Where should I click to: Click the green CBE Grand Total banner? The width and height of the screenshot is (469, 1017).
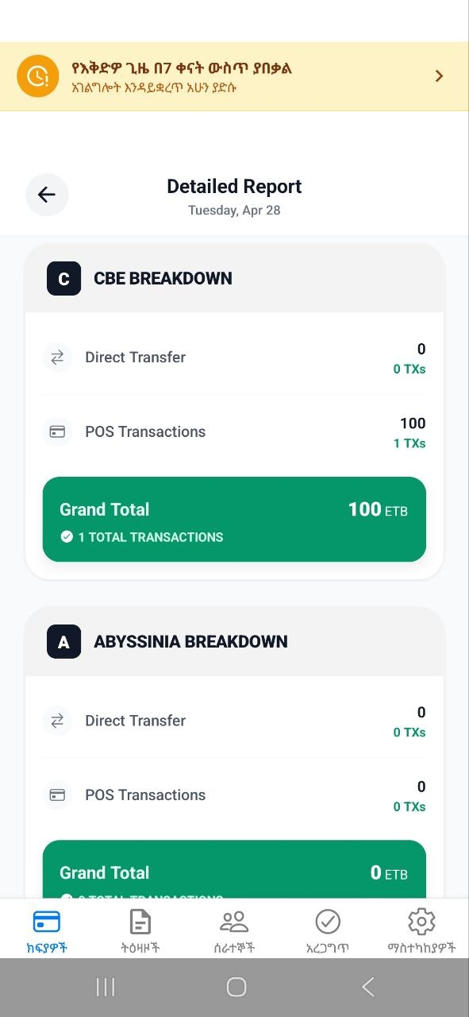pyautogui.click(x=234, y=519)
